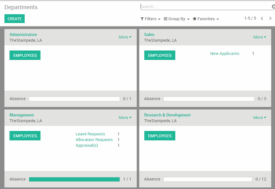Focus the Search input field
Image resolution: width=275 pixels, height=189 pixels.
[206, 7]
